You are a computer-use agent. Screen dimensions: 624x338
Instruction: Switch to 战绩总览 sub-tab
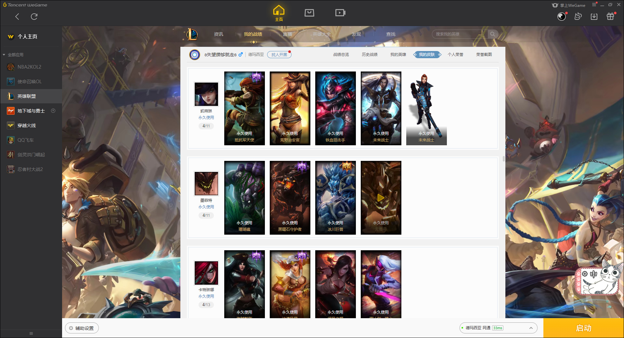point(341,55)
